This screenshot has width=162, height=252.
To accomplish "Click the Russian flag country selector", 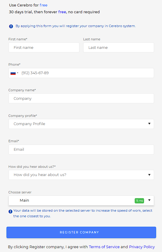I will (x=13, y=73).
